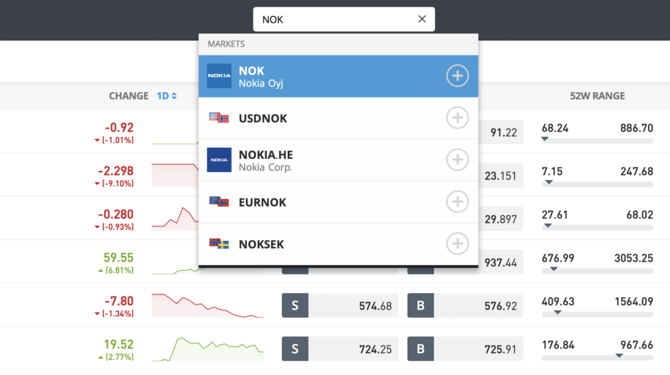Screen dimensions: 670x375
Task: Click the (-1.01%) percent change
Action: pyautogui.click(x=118, y=140)
